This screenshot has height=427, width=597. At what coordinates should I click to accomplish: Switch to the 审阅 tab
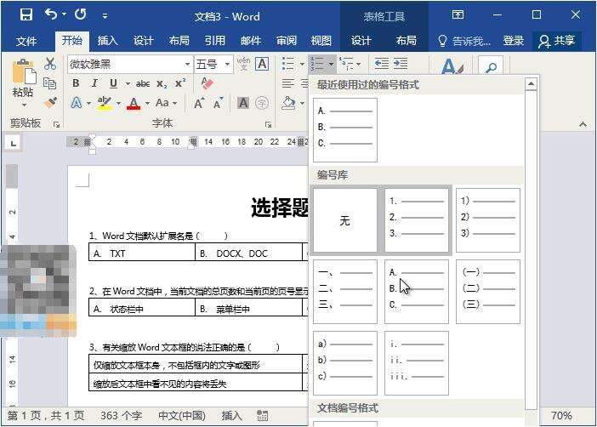[287, 40]
